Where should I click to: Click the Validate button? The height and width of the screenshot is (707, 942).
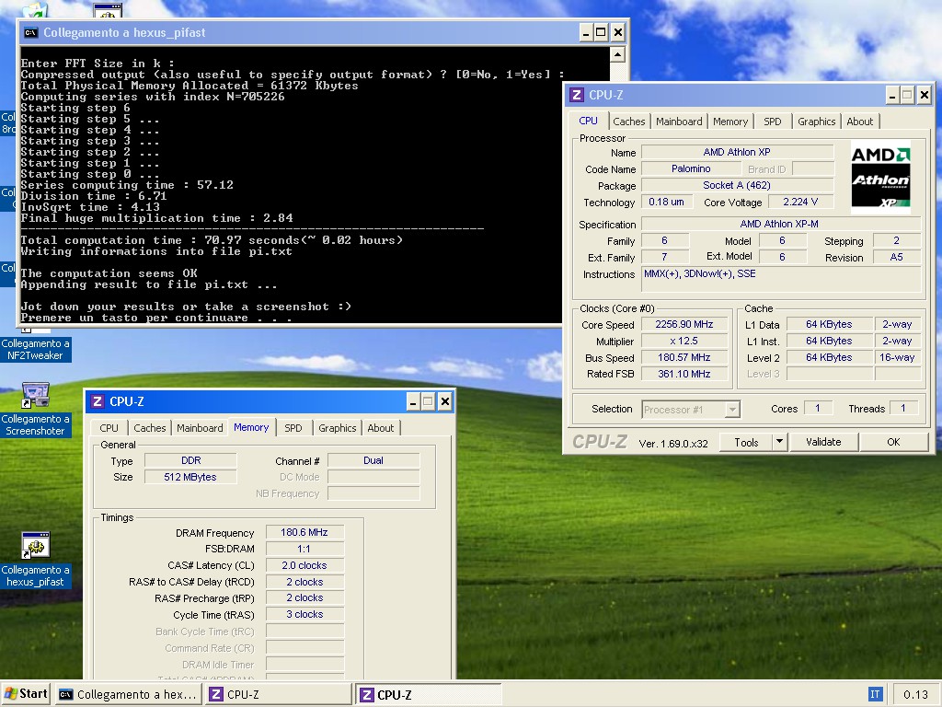point(823,443)
